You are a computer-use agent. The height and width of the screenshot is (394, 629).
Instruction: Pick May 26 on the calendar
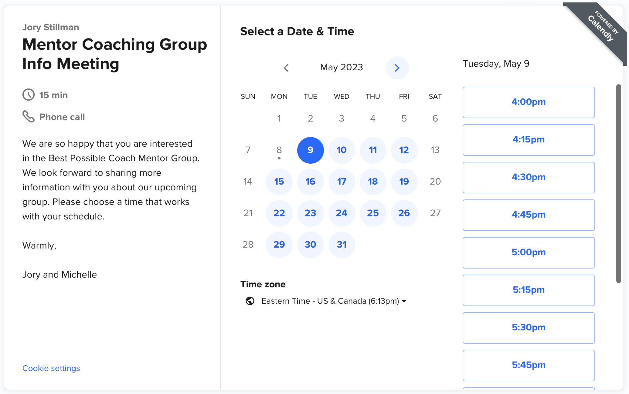point(404,213)
